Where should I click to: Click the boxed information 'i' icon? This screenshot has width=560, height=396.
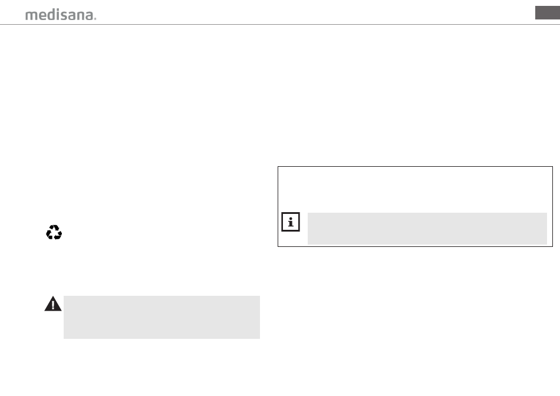click(x=291, y=222)
